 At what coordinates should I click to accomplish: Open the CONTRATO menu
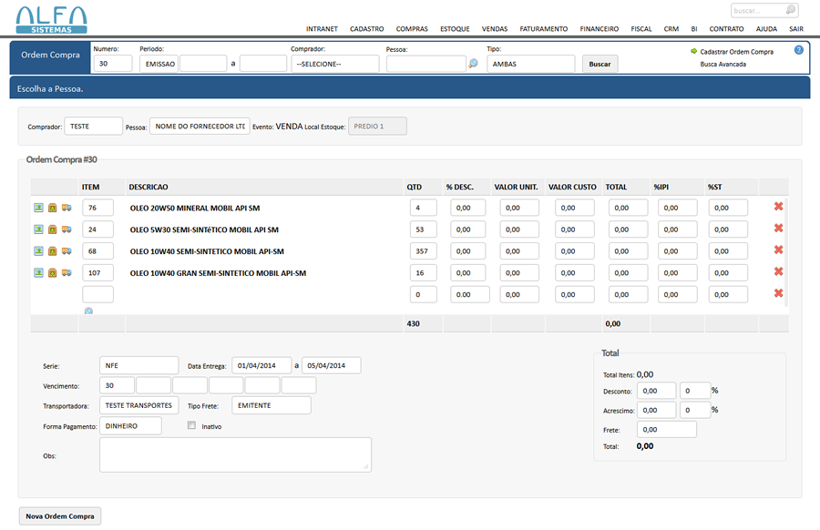point(726,29)
